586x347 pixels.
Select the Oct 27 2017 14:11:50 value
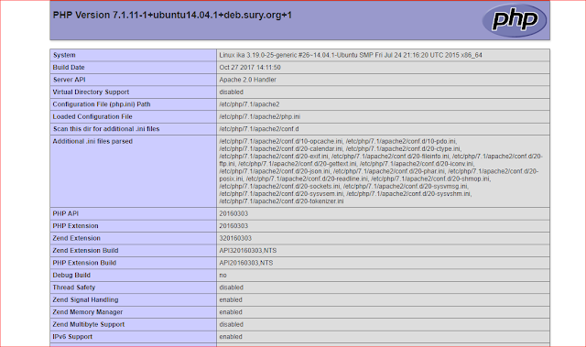tap(250, 68)
